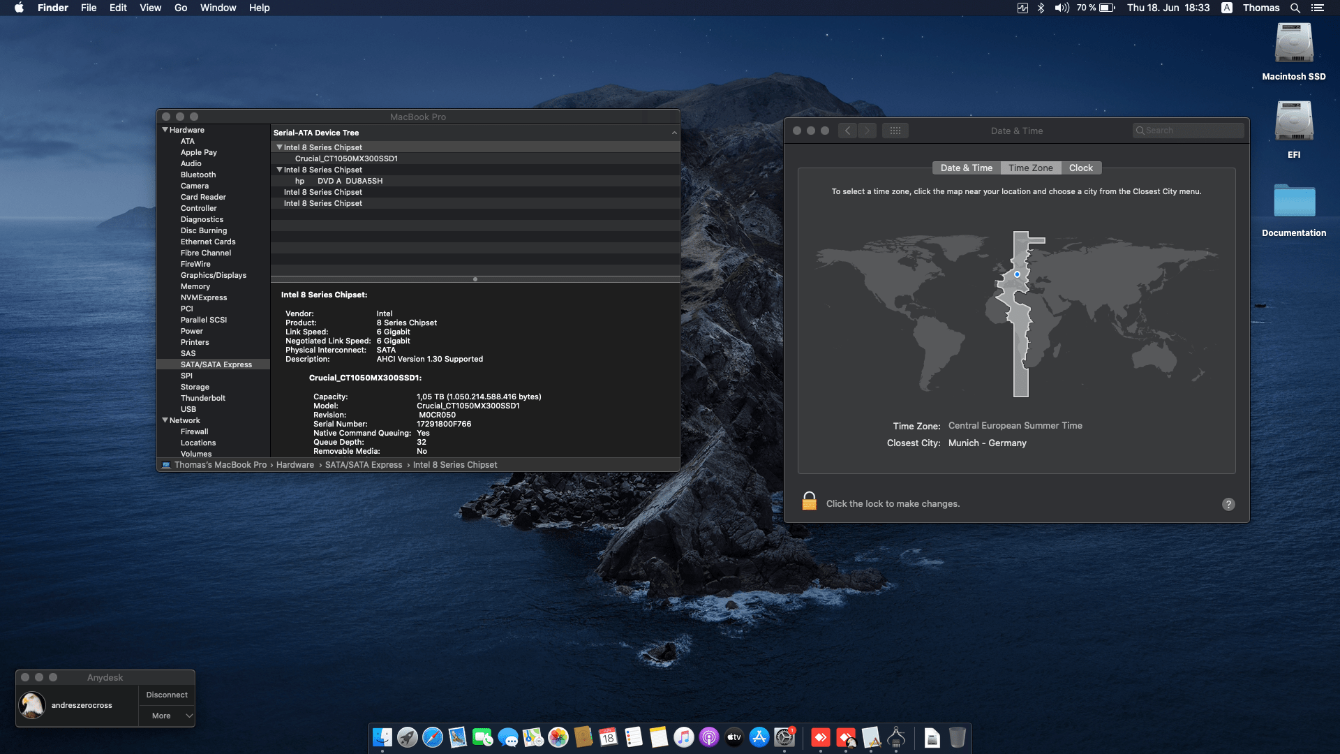
Task: Open Reminders from the dock
Action: click(634, 737)
